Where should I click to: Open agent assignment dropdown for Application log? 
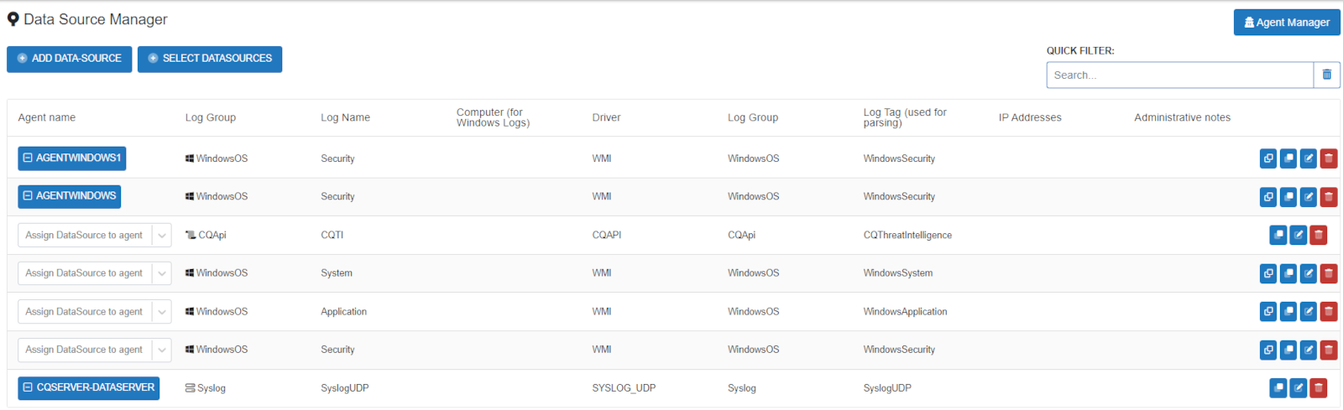[x=95, y=312]
